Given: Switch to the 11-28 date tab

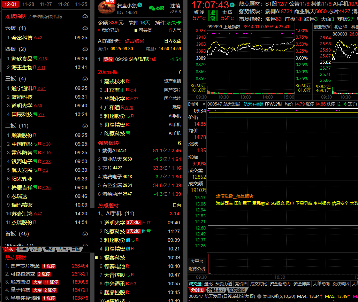Looking at the screenshot, I should coord(28,4).
